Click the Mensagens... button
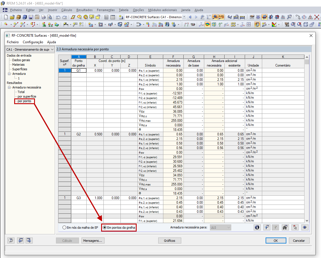The width and height of the screenshot is (321, 258). click(93, 241)
